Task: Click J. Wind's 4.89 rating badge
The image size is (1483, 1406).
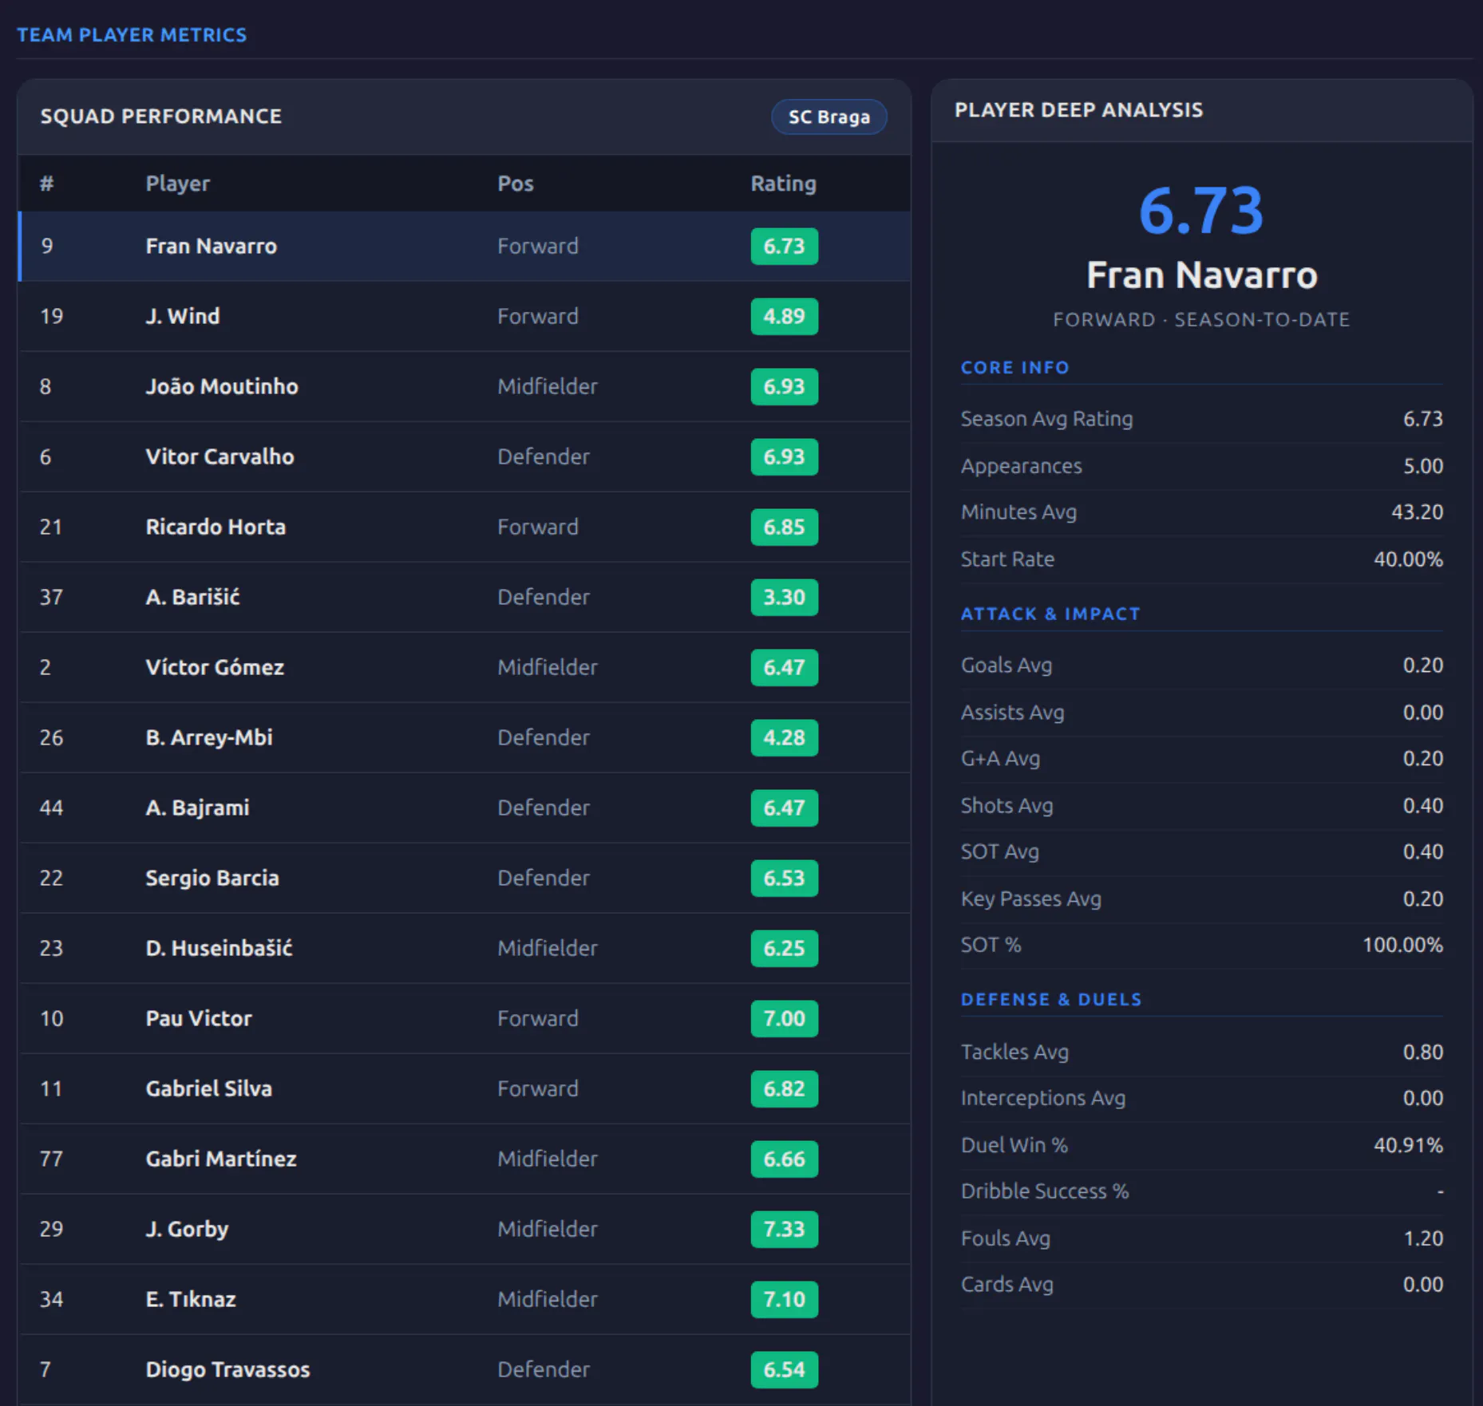Action: click(x=784, y=316)
